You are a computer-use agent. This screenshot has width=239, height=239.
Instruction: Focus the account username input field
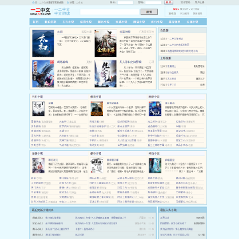click(125, 3)
